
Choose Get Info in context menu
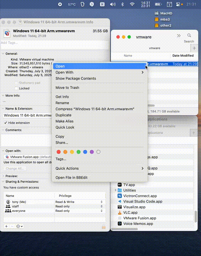[99, 97]
